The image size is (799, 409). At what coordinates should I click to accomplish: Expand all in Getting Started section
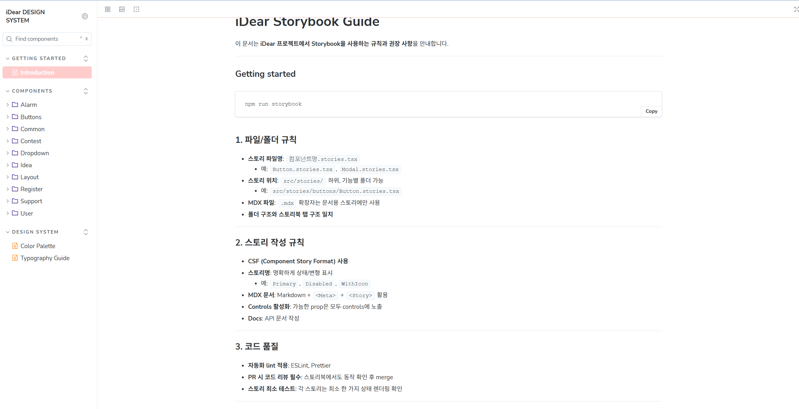tap(86, 58)
